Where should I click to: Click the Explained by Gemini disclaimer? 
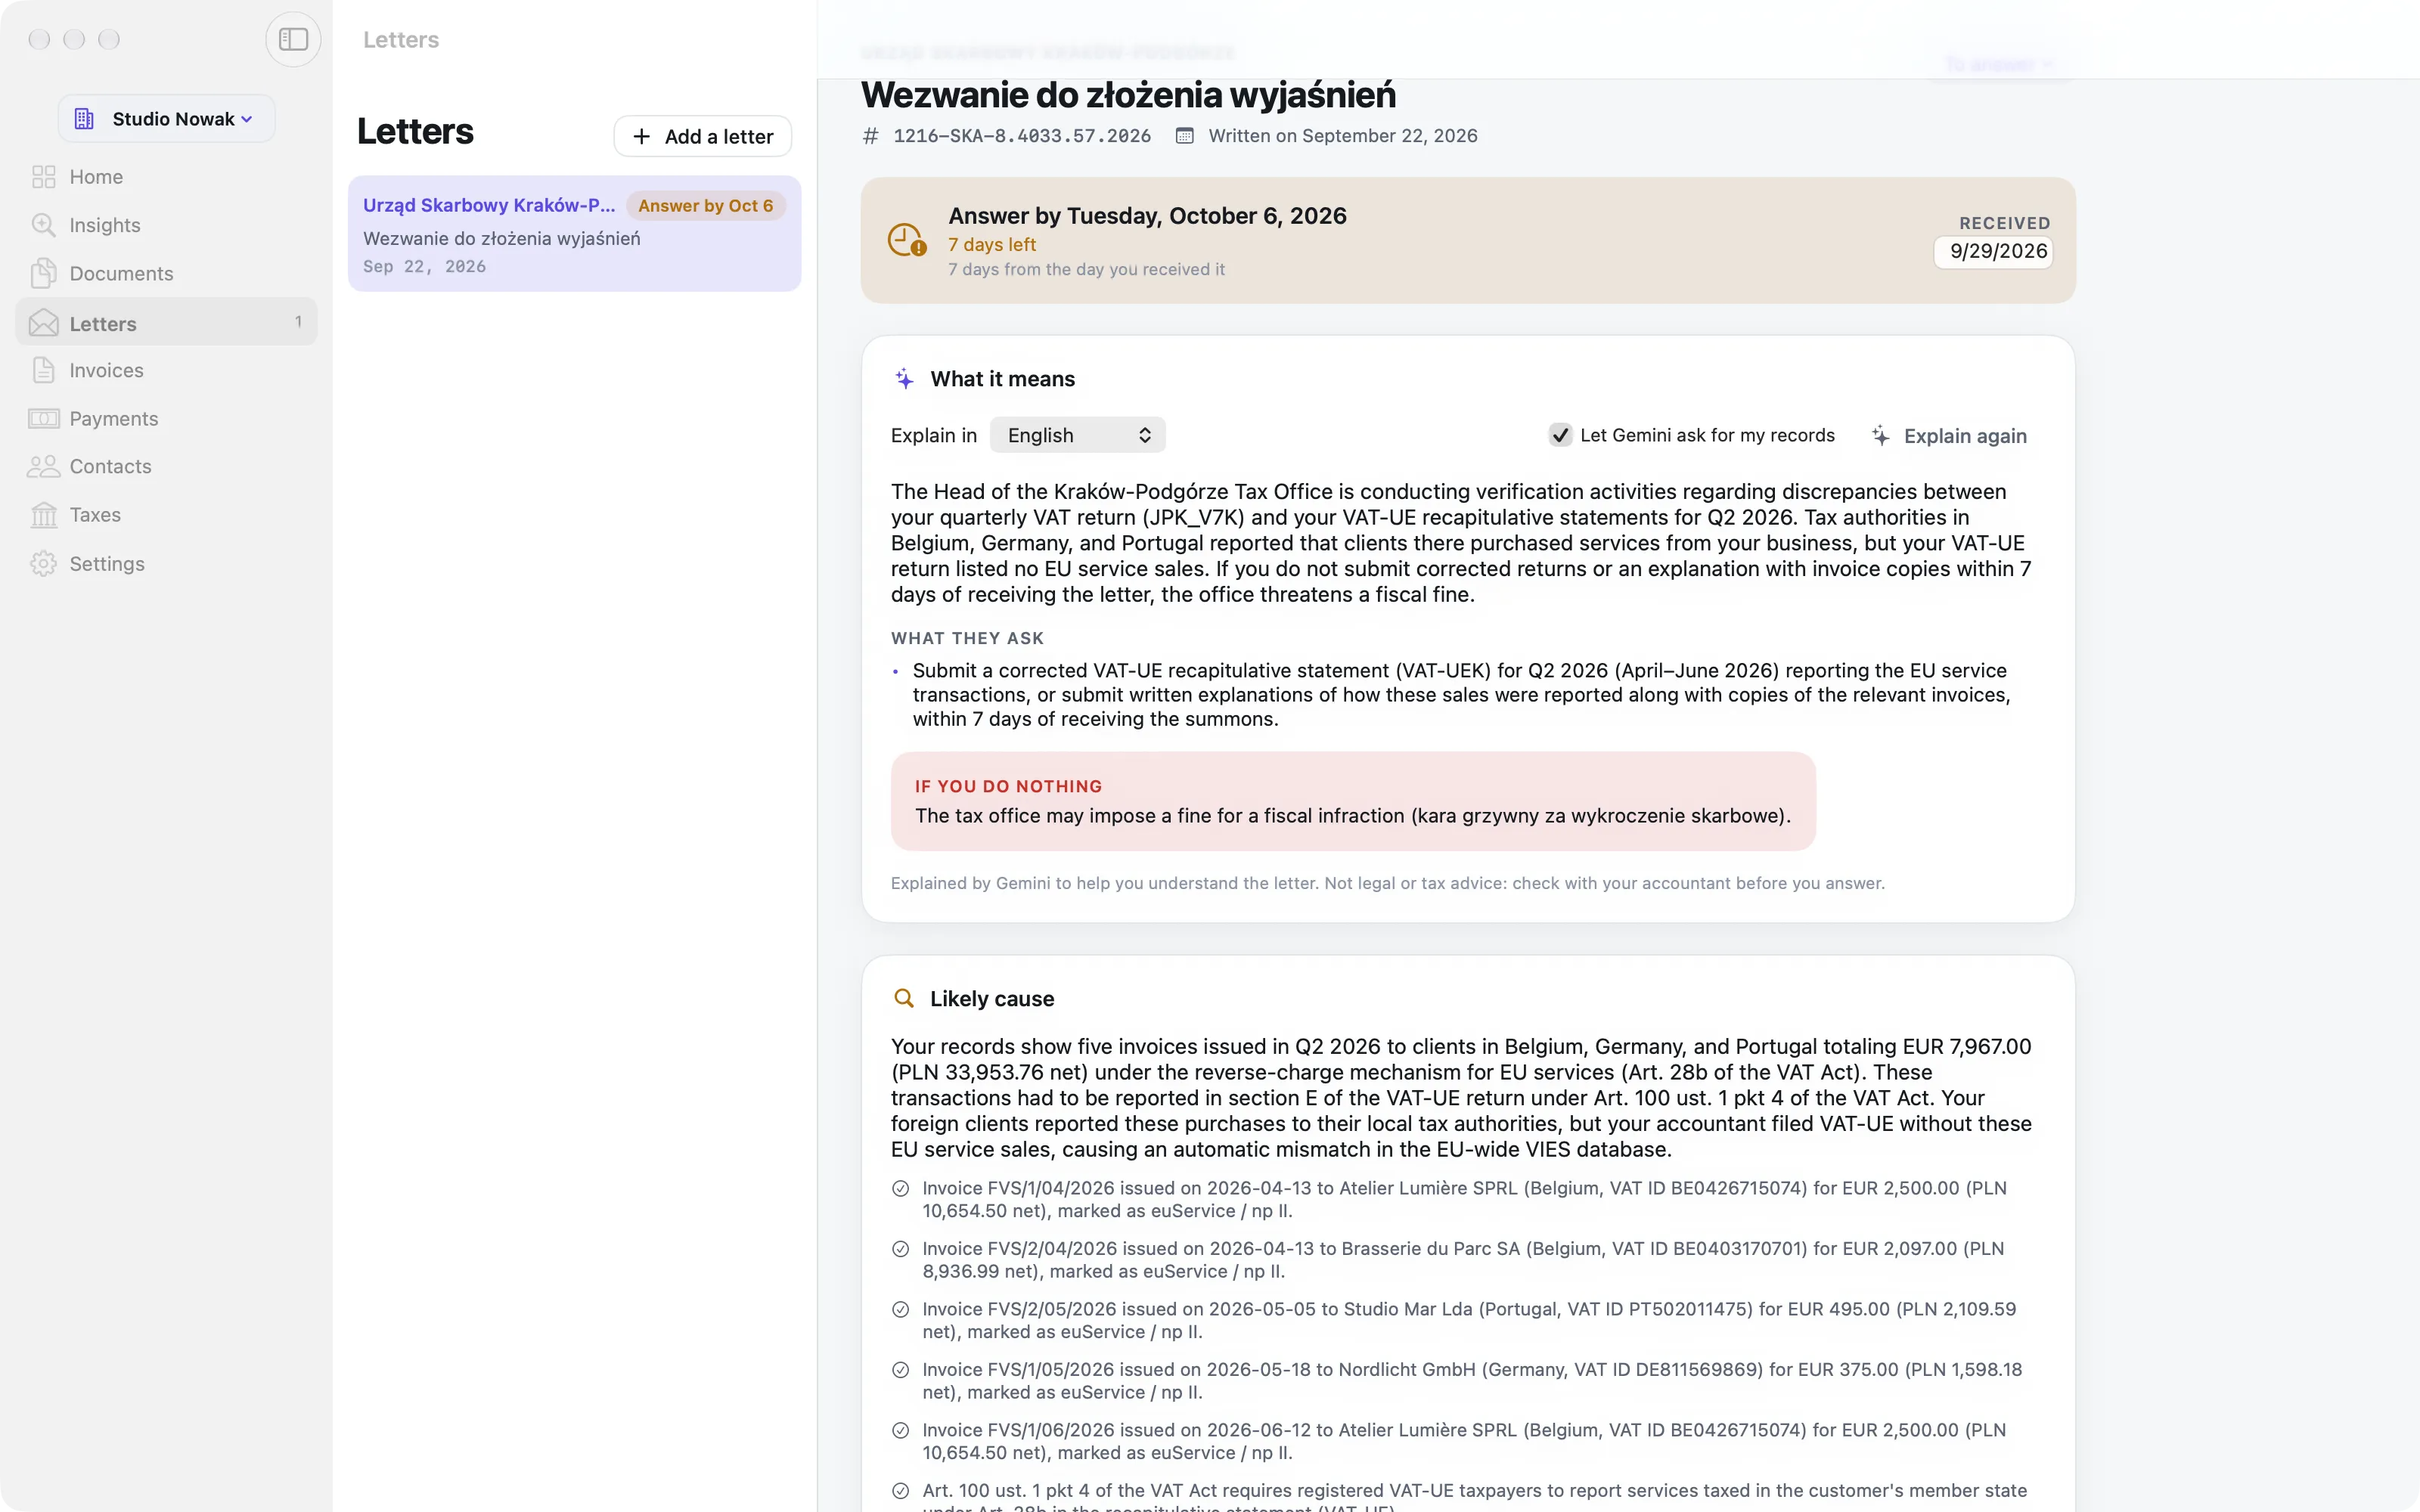[1387, 883]
